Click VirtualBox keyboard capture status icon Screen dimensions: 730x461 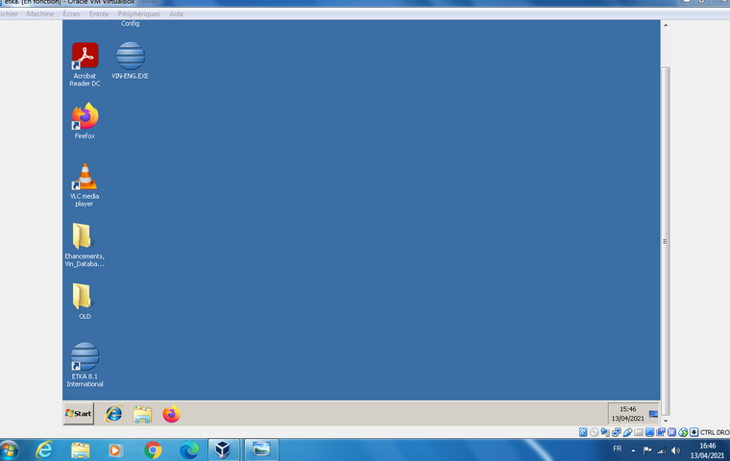693,432
